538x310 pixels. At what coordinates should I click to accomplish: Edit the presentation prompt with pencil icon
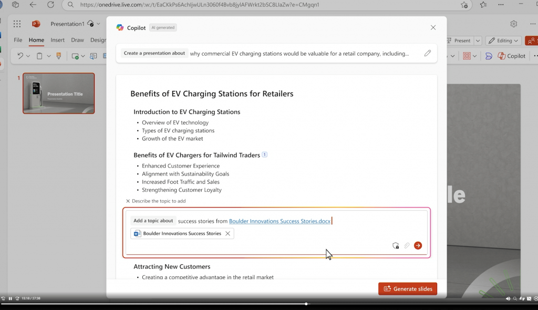point(428,53)
